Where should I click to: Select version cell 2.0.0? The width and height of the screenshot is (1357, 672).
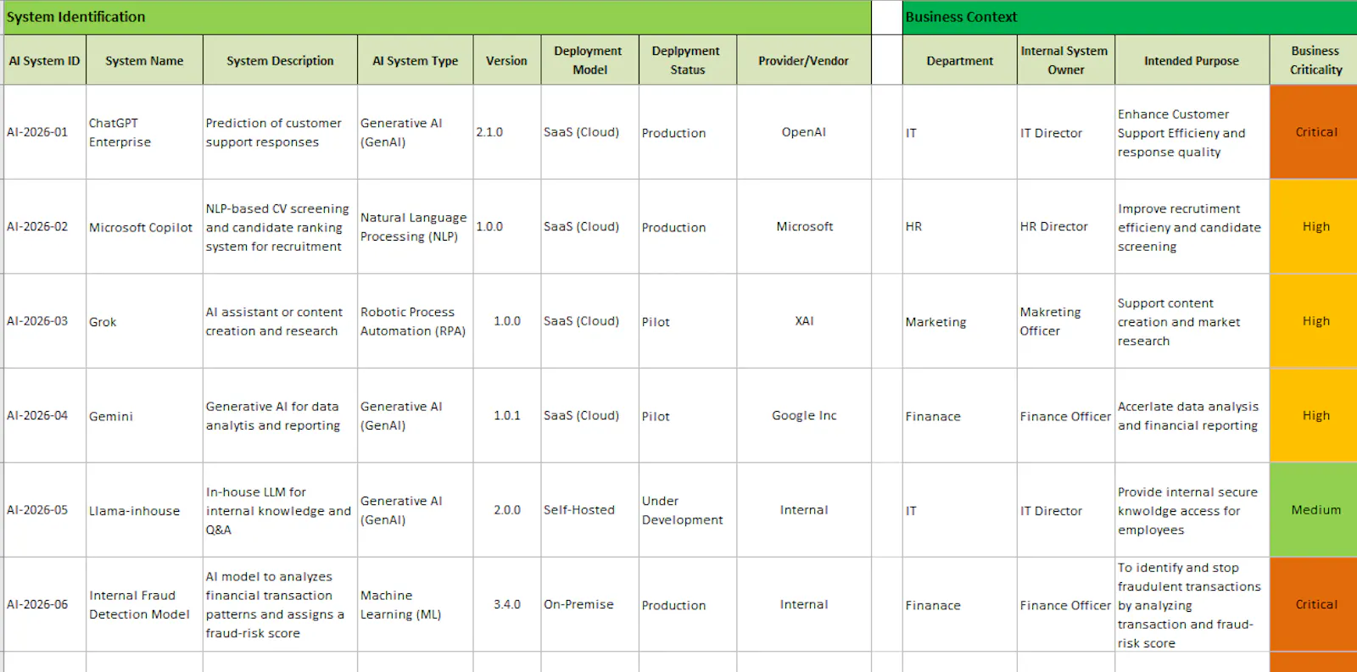point(506,510)
